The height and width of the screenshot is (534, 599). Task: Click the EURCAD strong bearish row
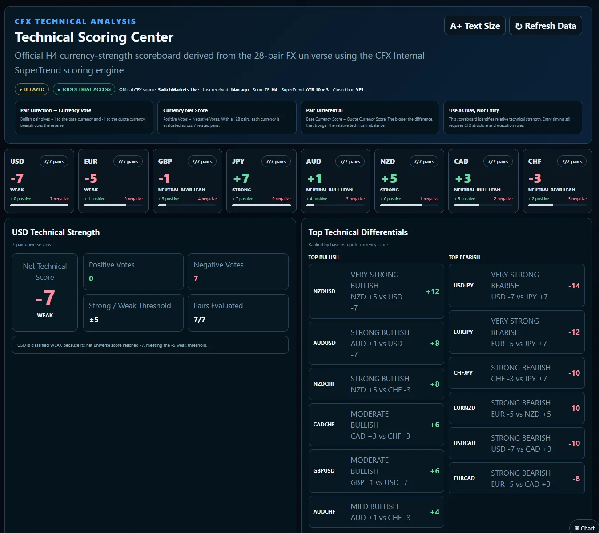pos(517,478)
